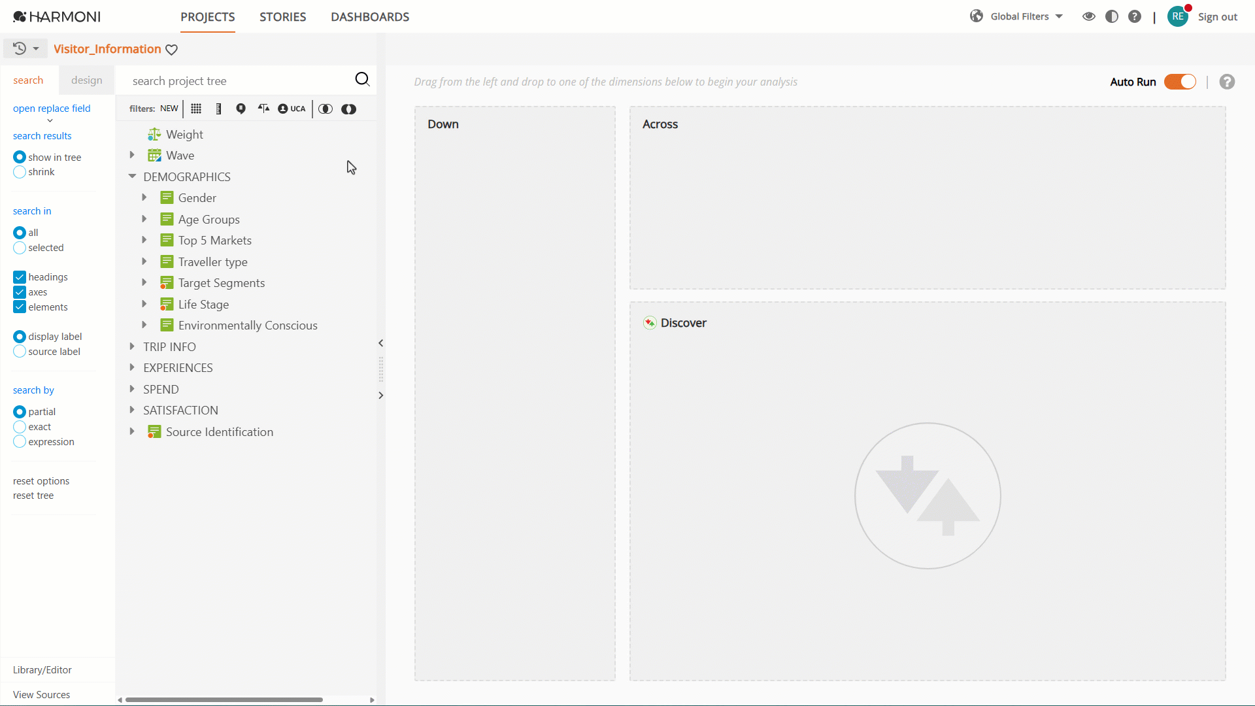Image resolution: width=1255 pixels, height=706 pixels.
Task: Switch to the design tab
Action: (87, 80)
